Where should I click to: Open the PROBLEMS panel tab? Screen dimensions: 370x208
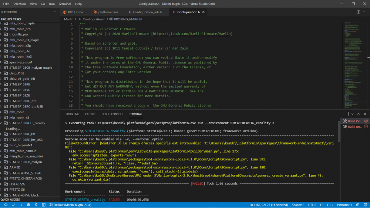(73, 114)
